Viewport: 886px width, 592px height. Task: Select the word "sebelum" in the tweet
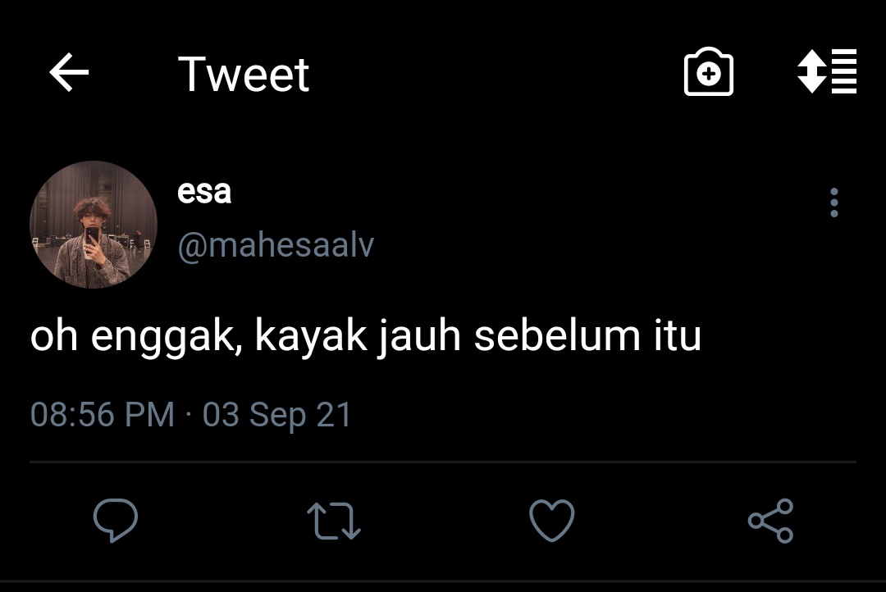[x=557, y=336]
